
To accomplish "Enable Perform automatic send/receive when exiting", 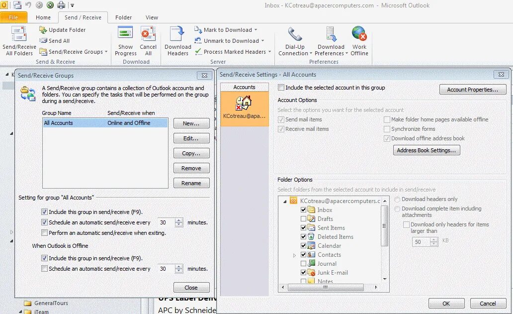I will pos(45,233).
